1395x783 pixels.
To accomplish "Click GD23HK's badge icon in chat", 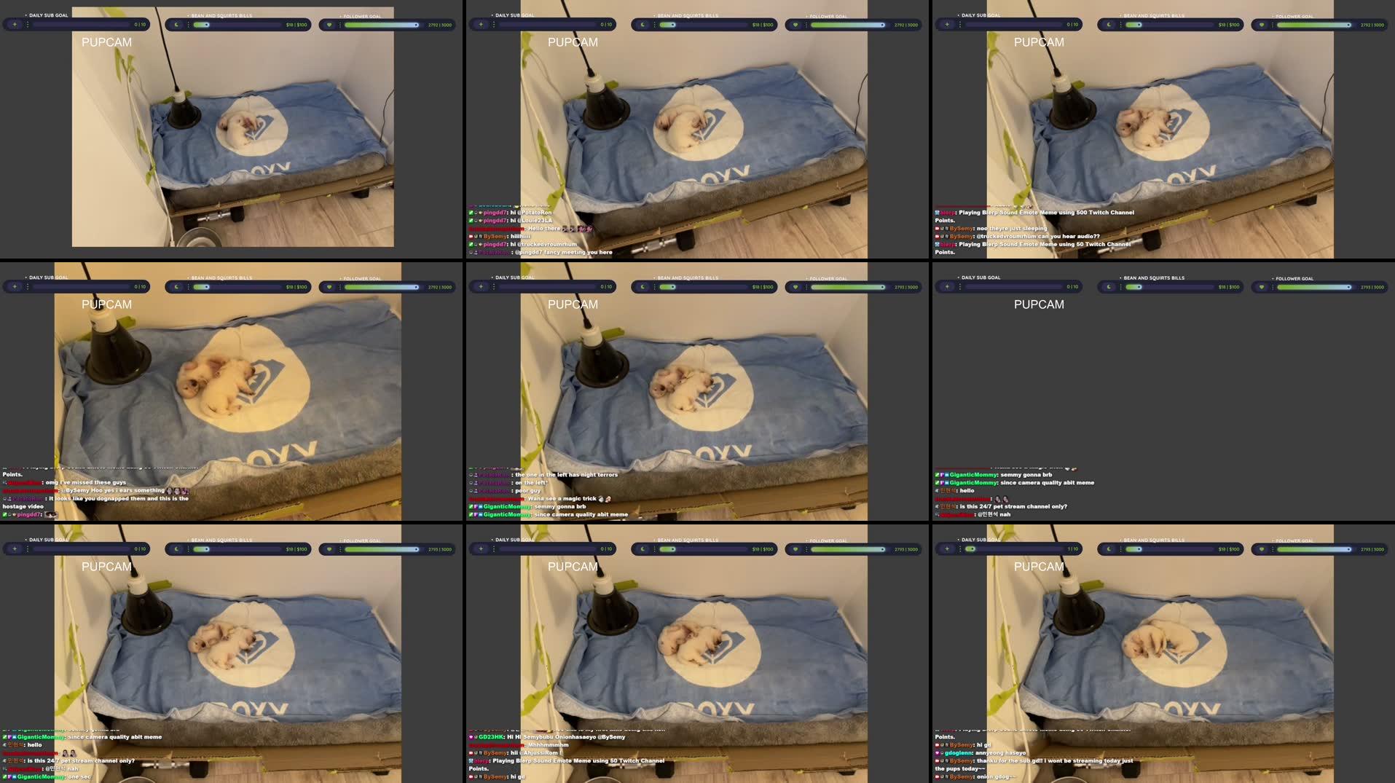I will point(472,736).
